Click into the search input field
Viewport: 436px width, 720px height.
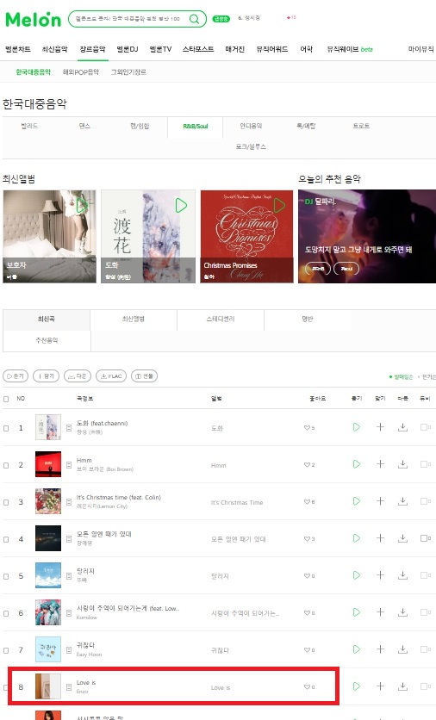point(128,19)
